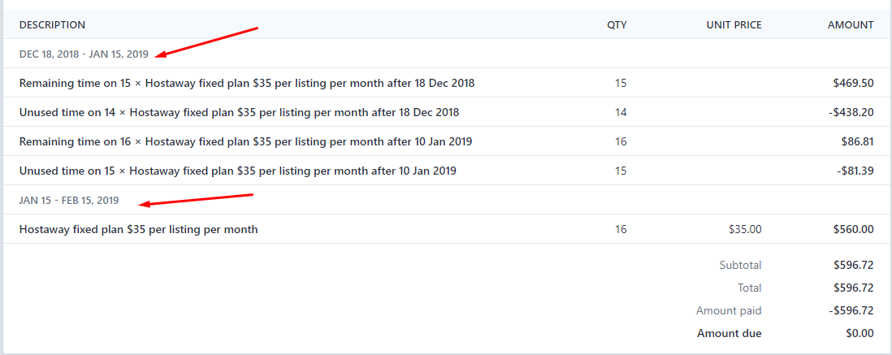892x355 pixels.
Task: Click the Subtotal label
Action: 740,265
